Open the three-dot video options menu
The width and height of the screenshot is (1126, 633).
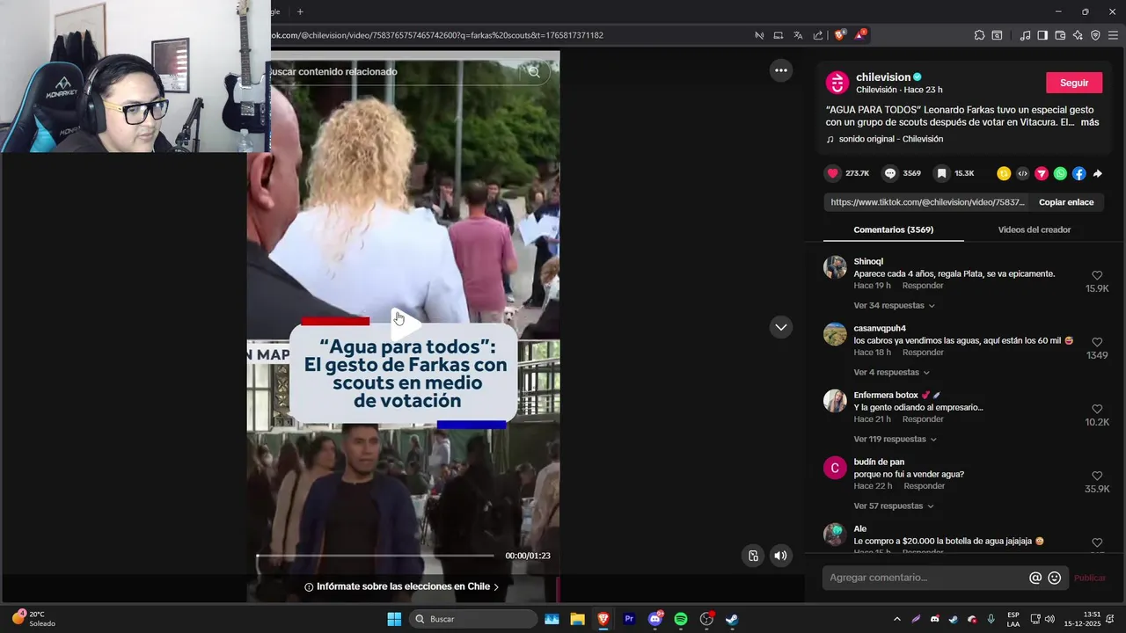click(x=781, y=70)
